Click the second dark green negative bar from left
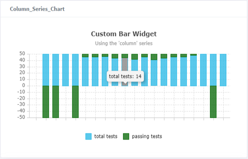The image size is (248, 159). click(x=56, y=101)
